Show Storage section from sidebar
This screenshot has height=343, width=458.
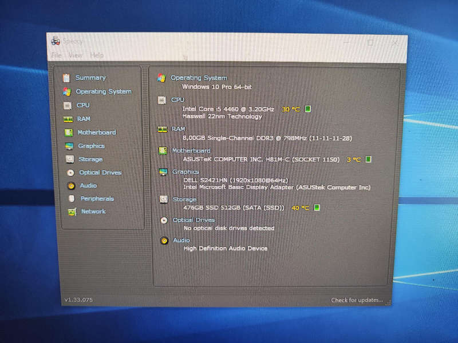[x=90, y=159]
